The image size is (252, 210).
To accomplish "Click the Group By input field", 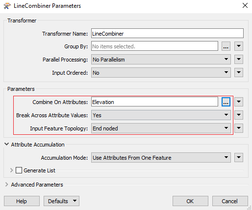I will tap(154, 46).
